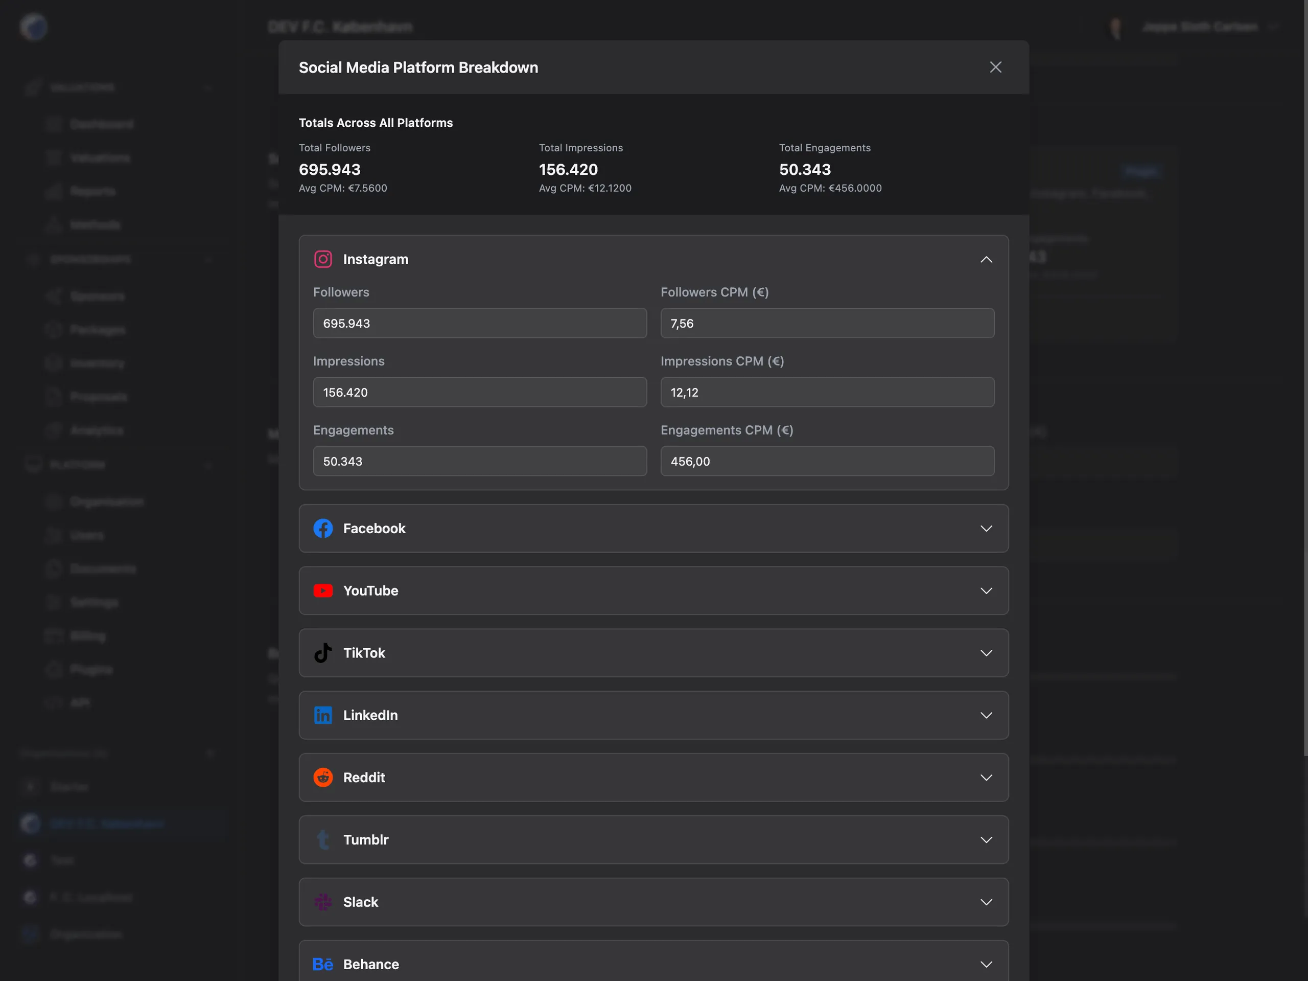Collapse the Instagram section chevron
Screen dimensions: 1308x981
coord(986,259)
